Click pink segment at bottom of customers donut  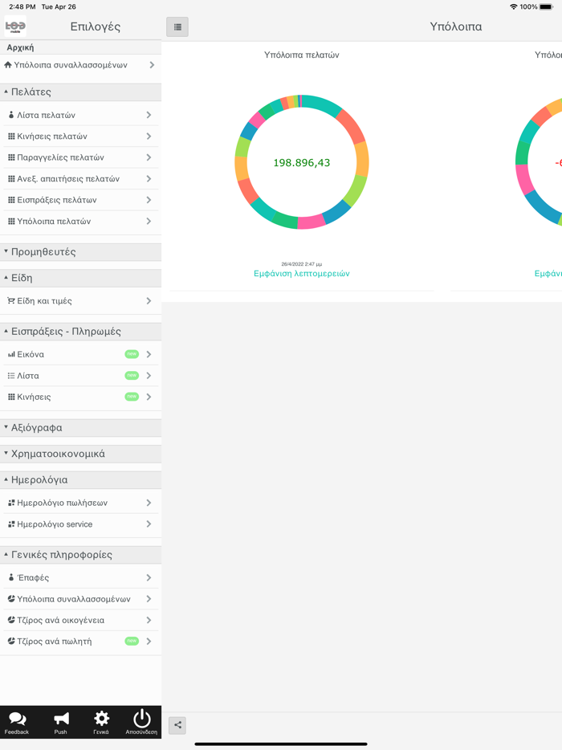pos(312,222)
